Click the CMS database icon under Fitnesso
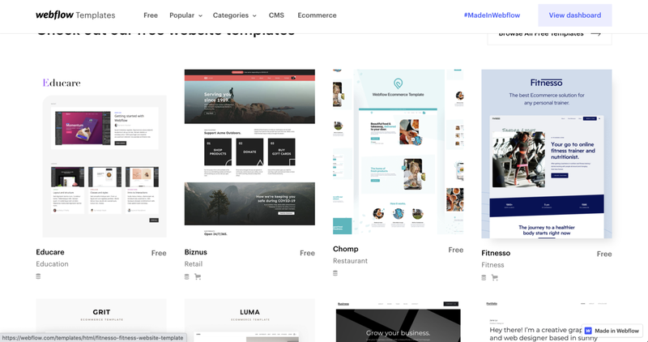648x342 pixels. [484, 277]
